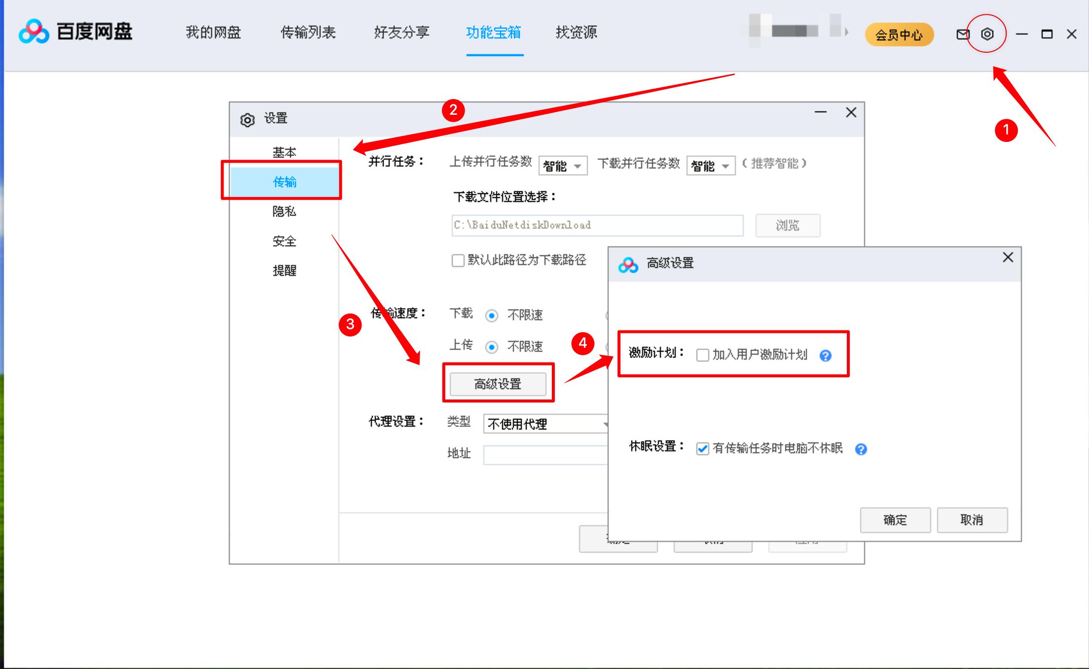
Task: Minimize the 设置 dialog
Action: coord(820,112)
